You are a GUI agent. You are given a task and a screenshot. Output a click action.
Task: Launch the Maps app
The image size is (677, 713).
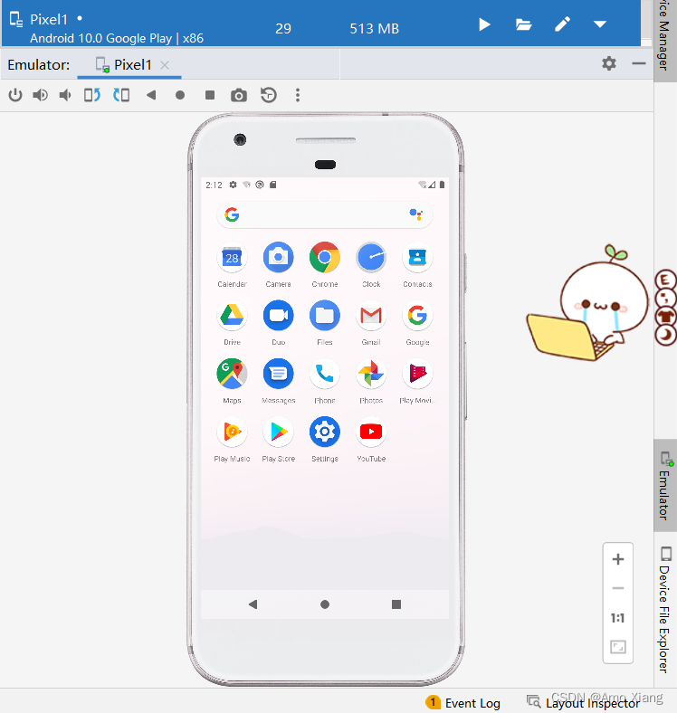[232, 382]
